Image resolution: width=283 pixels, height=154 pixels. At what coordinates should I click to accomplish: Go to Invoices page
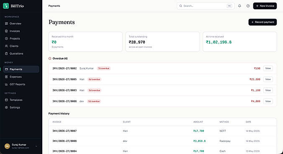(21, 31)
